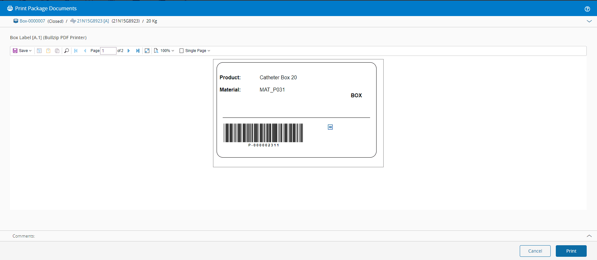Screen dimensions: 597x260
Task: Click the help question mark icon
Action: [587, 9]
